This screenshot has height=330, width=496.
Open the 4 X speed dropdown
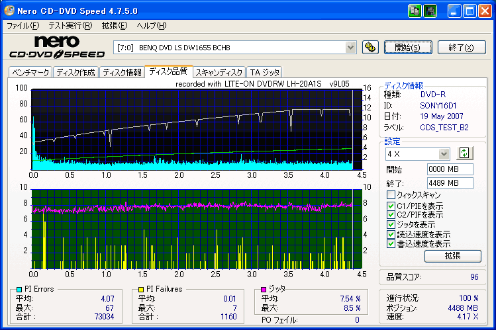(444, 154)
